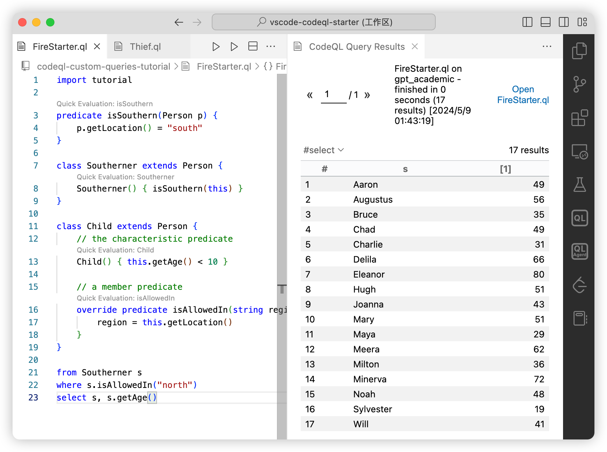This screenshot has height=452, width=607.
Task: Open the QL Agent view
Action: (x=579, y=251)
